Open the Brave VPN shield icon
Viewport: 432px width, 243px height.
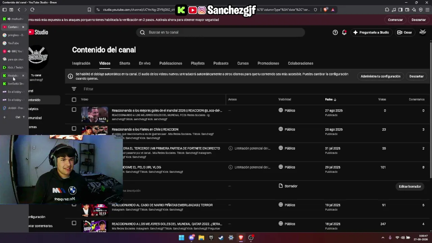421,10
